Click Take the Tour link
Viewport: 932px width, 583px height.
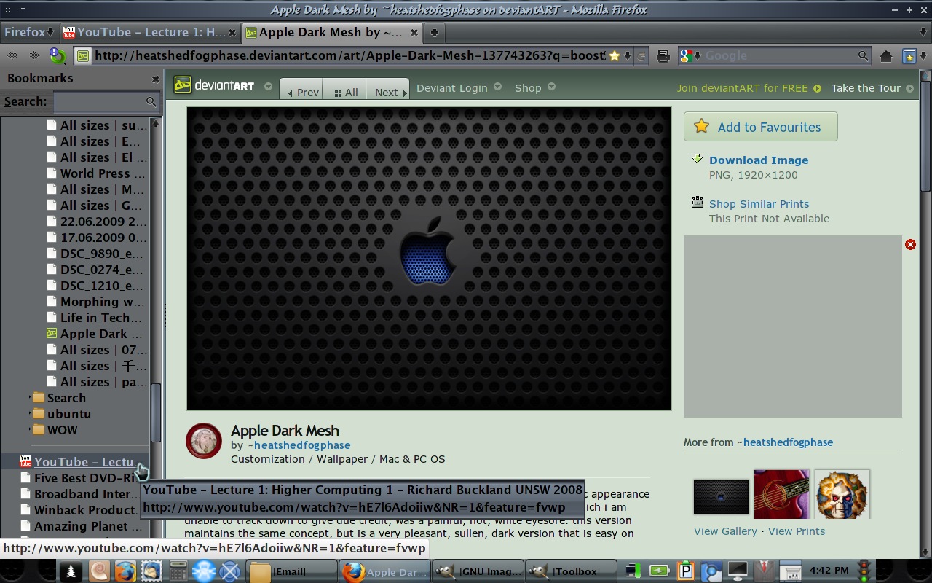click(866, 88)
